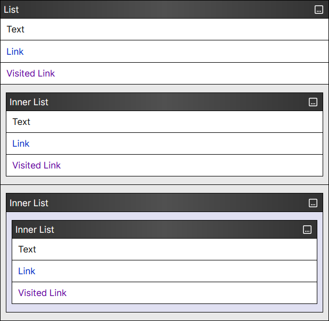Open the blue Link in the top-level List
This screenshot has height=321, width=329.
click(x=15, y=52)
